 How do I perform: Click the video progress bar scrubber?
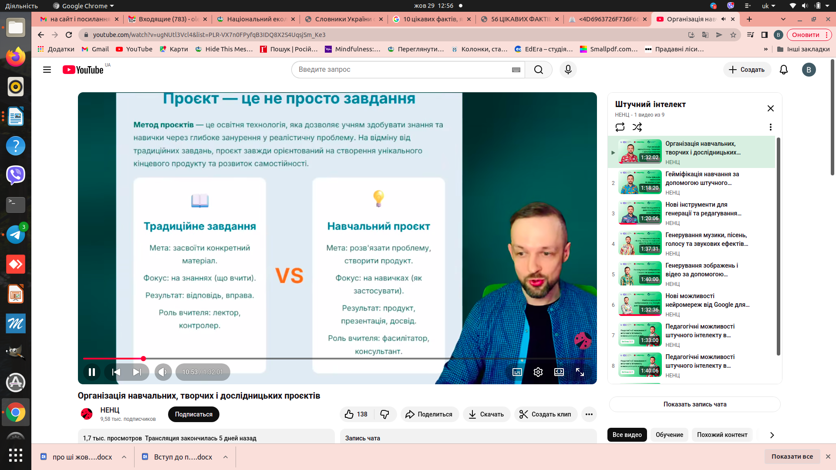point(143,359)
